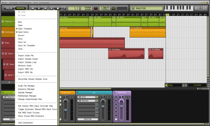The height and width of the screenshot is (126, 210).
Task: Click the Bass track icon
Action: 3,43
